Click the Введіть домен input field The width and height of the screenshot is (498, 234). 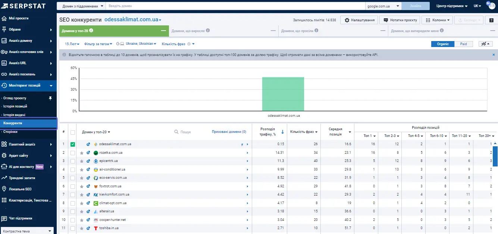(235, 6)
